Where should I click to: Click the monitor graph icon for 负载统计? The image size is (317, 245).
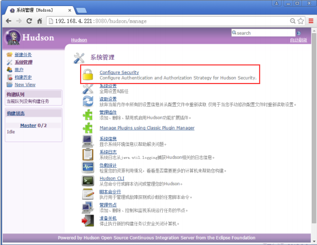click(88, 168)
